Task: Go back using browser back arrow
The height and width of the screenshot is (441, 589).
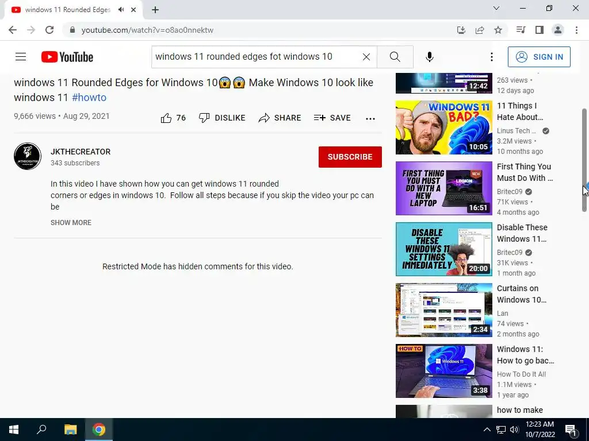Action: (13, 30)
